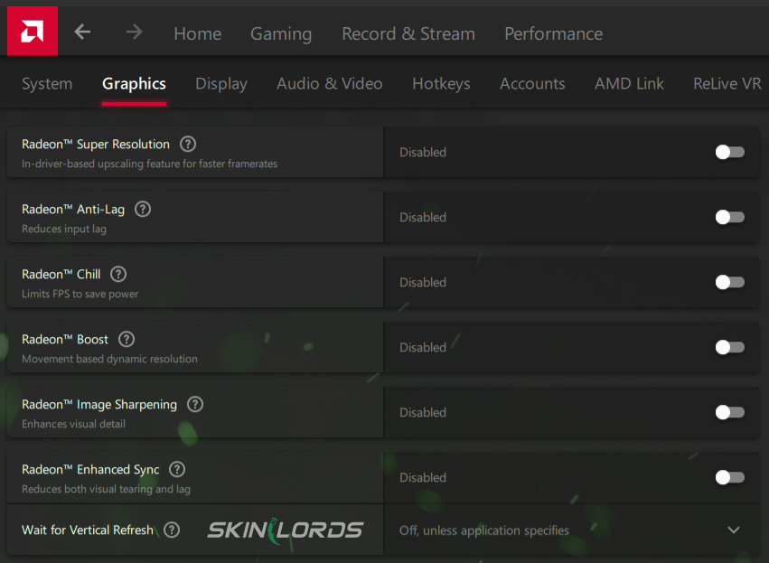The height and width of the screenshot is (563, 769).
Task: Switch on Radeon Boost
Action: pos(730,347)
